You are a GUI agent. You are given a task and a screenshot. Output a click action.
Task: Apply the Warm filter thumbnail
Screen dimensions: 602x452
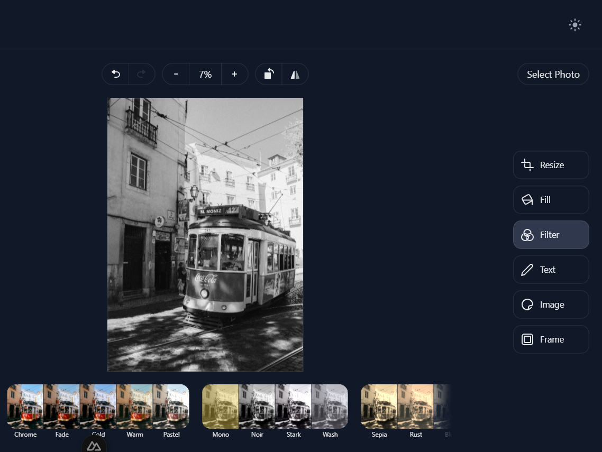point(135,406)
